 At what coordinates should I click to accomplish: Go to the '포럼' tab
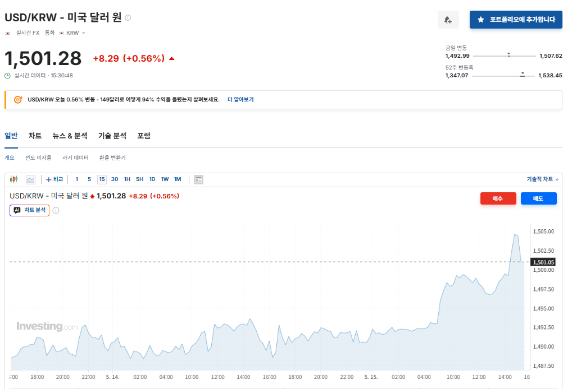tap(144, 136)
